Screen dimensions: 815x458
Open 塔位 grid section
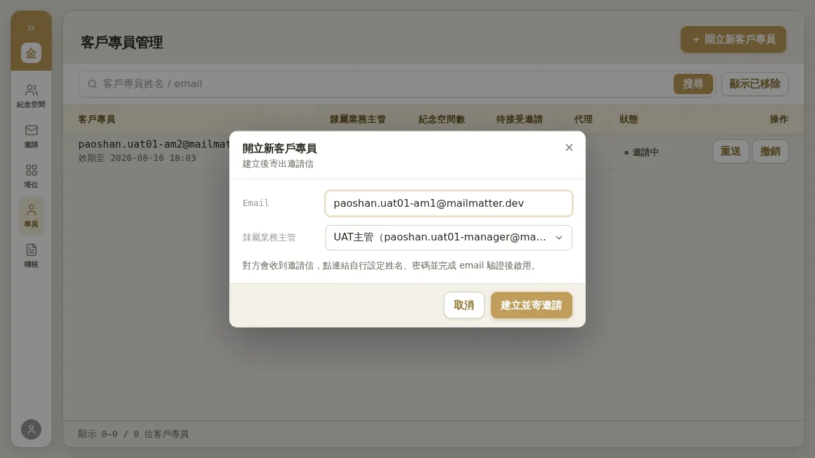click(31, 176)
